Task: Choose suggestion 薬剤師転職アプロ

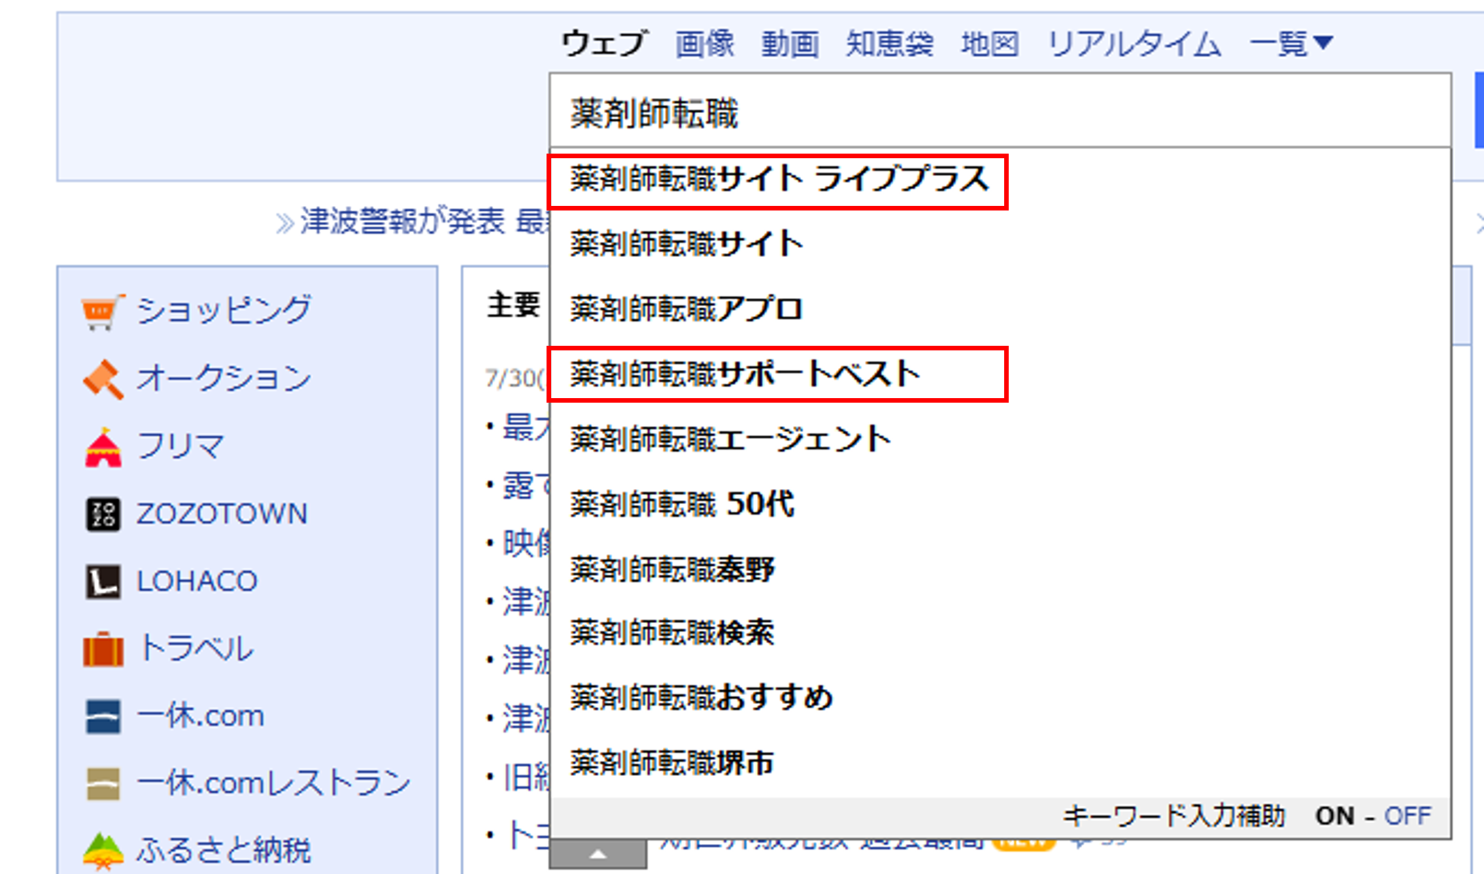Action: coord(1000,309)
